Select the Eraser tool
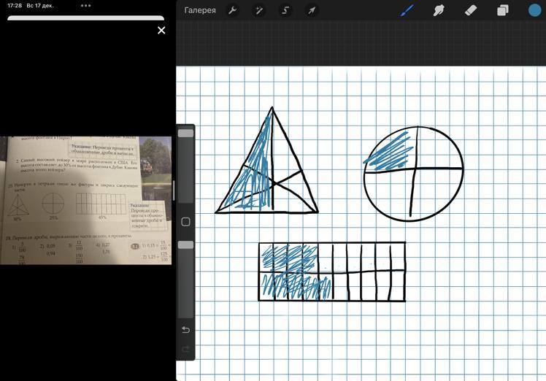The height and width of the screenshot is (381, 546). [471, 10]
